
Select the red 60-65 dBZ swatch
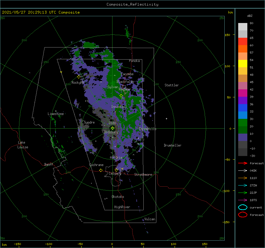[x=243, y=42]
